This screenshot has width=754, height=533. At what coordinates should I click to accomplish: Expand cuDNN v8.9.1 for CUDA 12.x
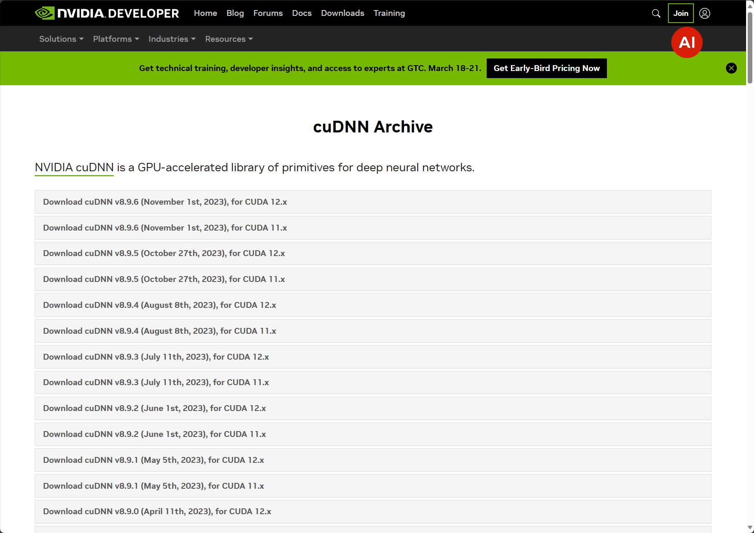[x=373, y=460]
